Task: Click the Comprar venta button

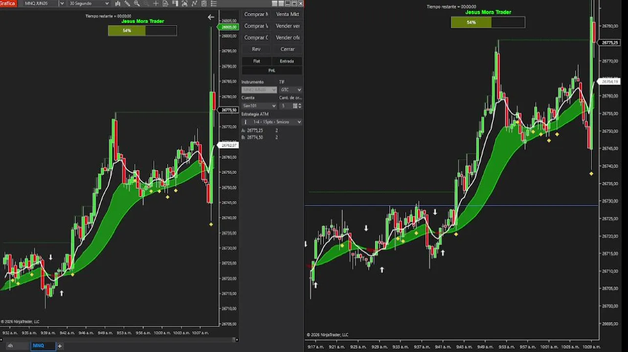Action: click(256, 26)
